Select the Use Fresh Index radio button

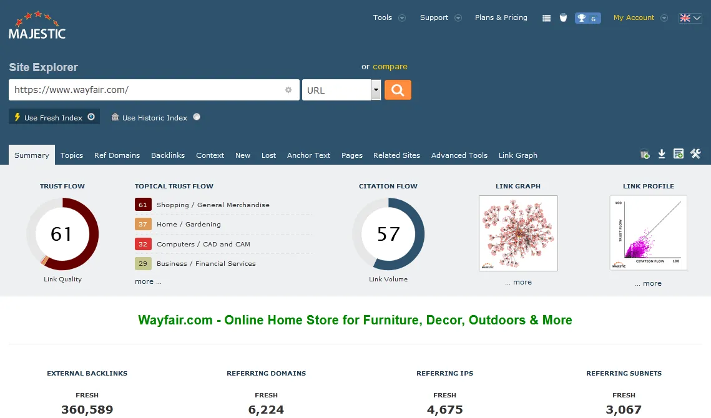point(91,117)
